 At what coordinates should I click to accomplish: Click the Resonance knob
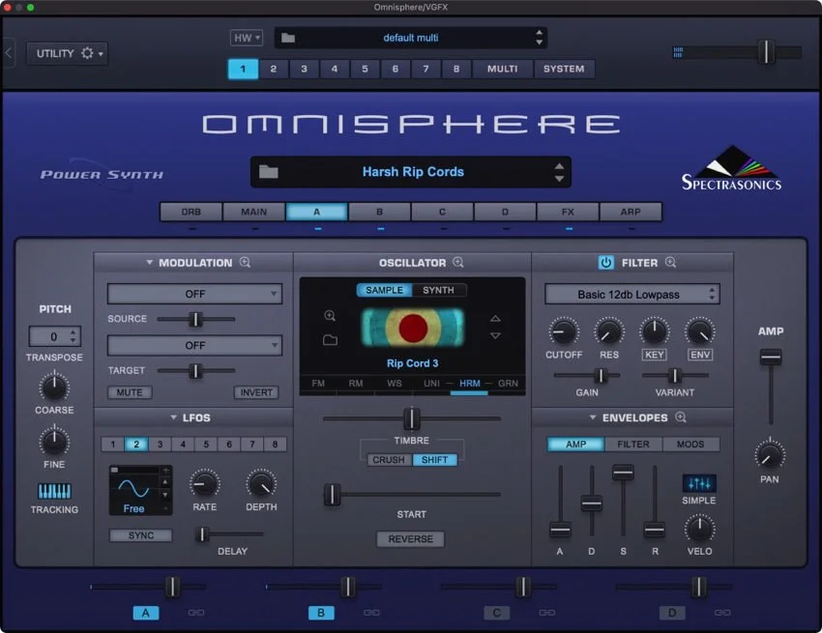[608, 331]
